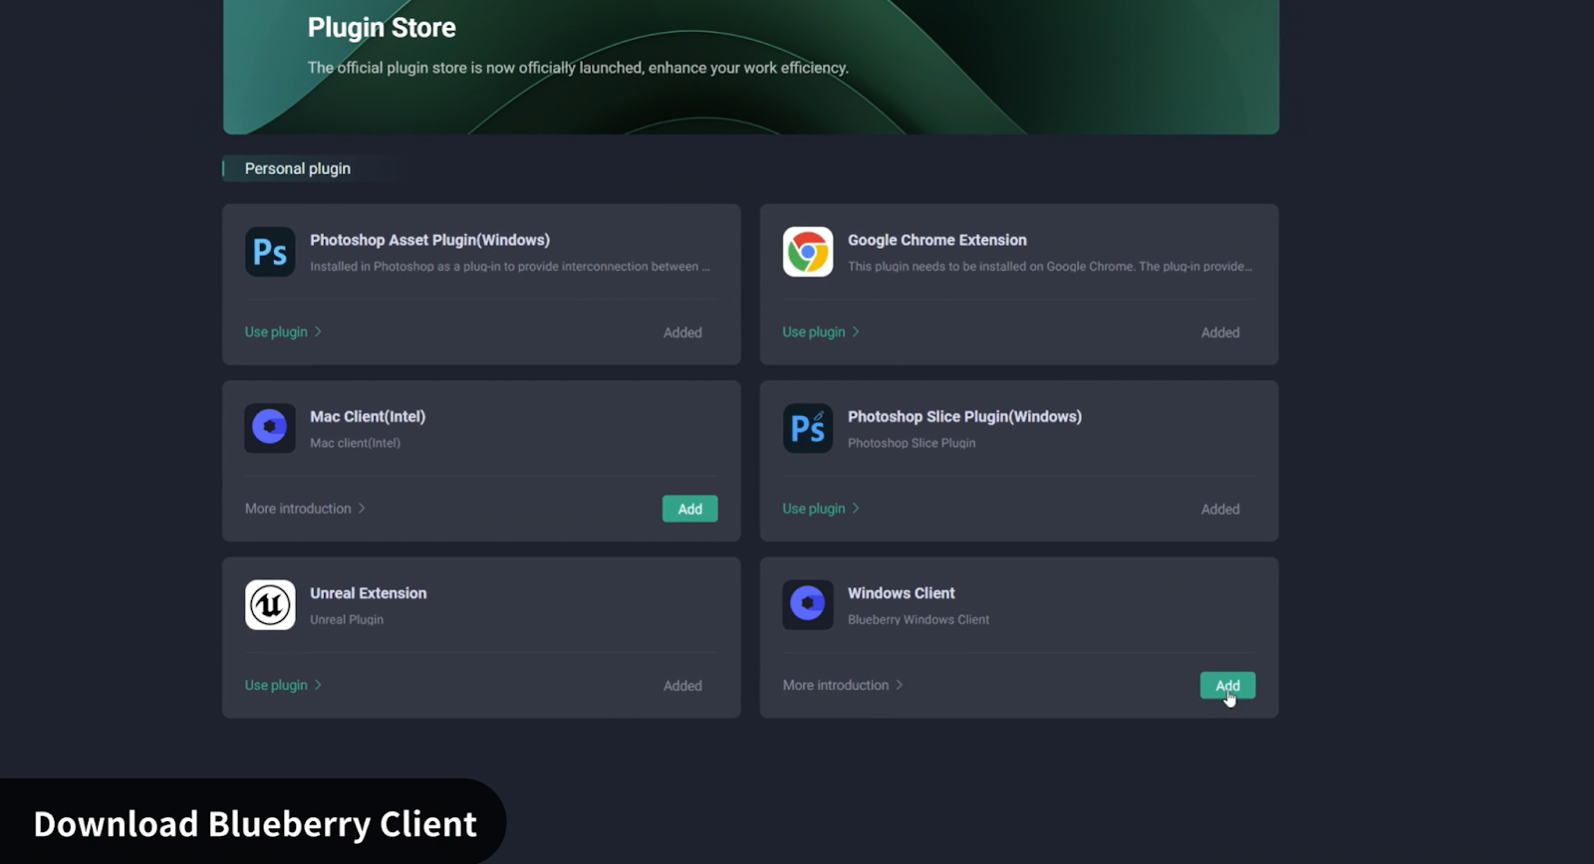Click the Mac Client(Intel) title
Viewport: 1594px width, 864px height.
click(368, 416)
